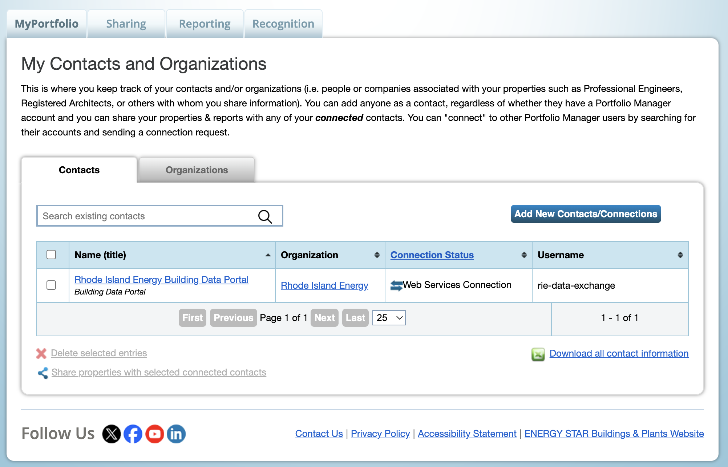Switch to the Recognition tab

(283, 24)
